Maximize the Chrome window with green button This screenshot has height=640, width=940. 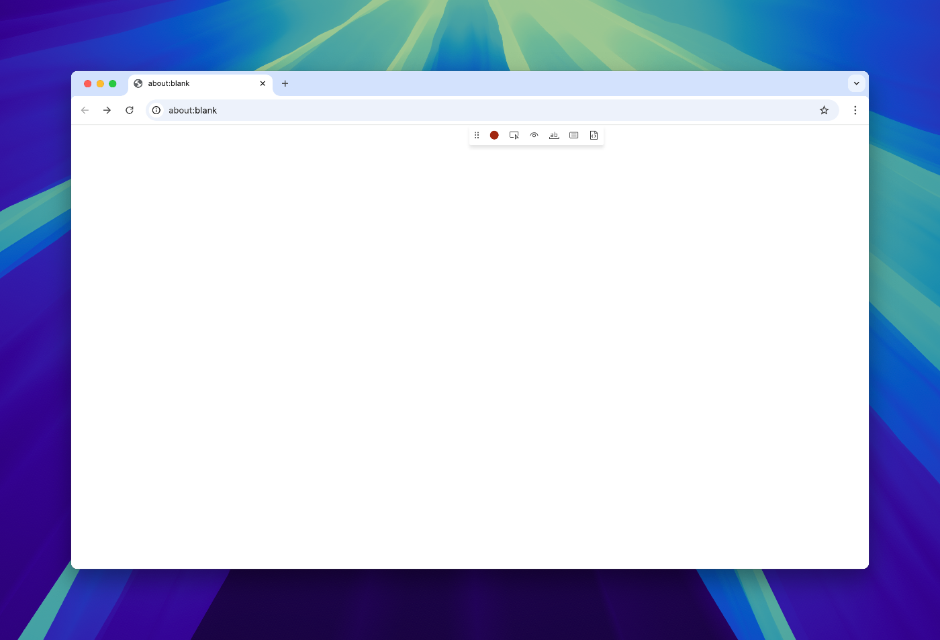point(113,84)
